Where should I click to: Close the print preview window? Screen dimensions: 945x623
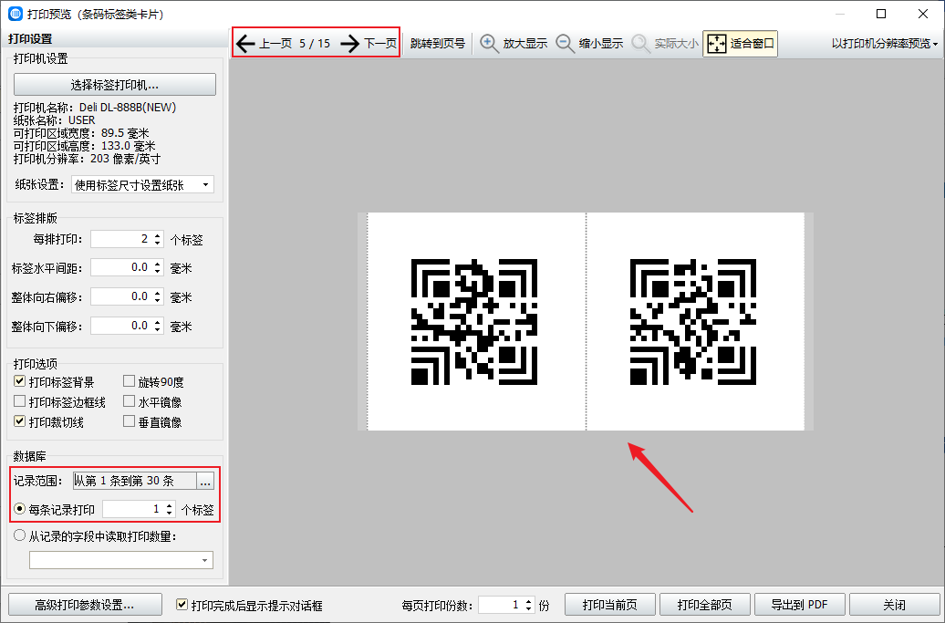coord(923,14)
